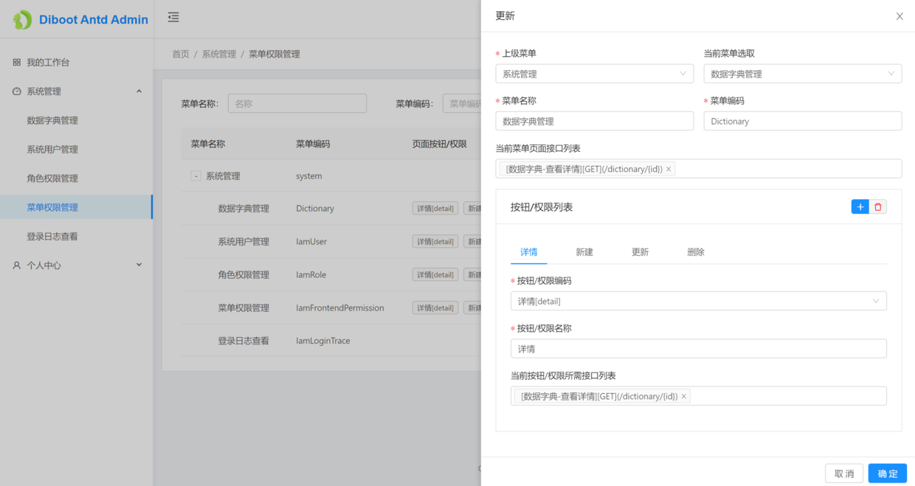Remove the interface tag in 当前菜单页面接口列表

[x=669, y=169]
